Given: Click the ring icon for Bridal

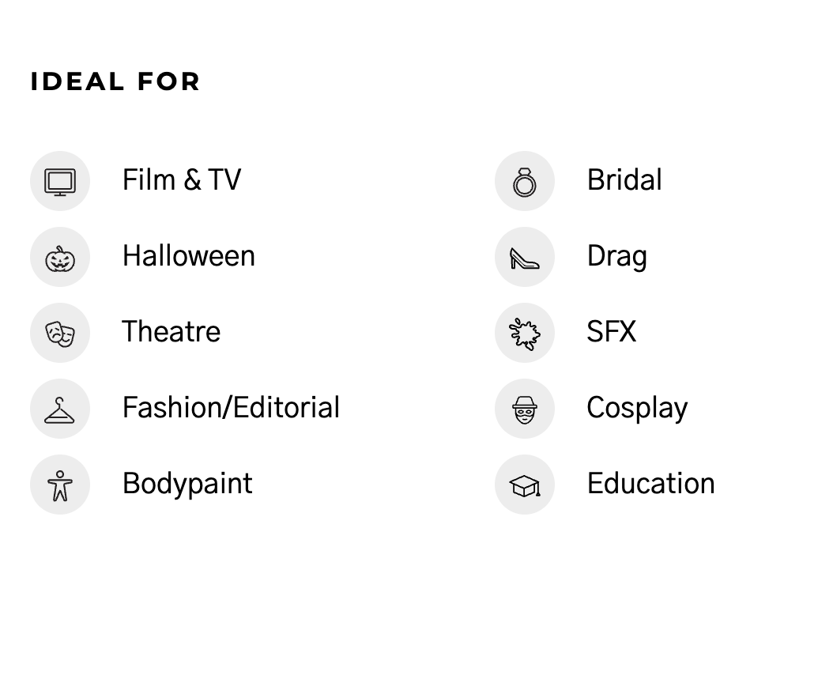Looking at the screenshot, I should 525,181.
